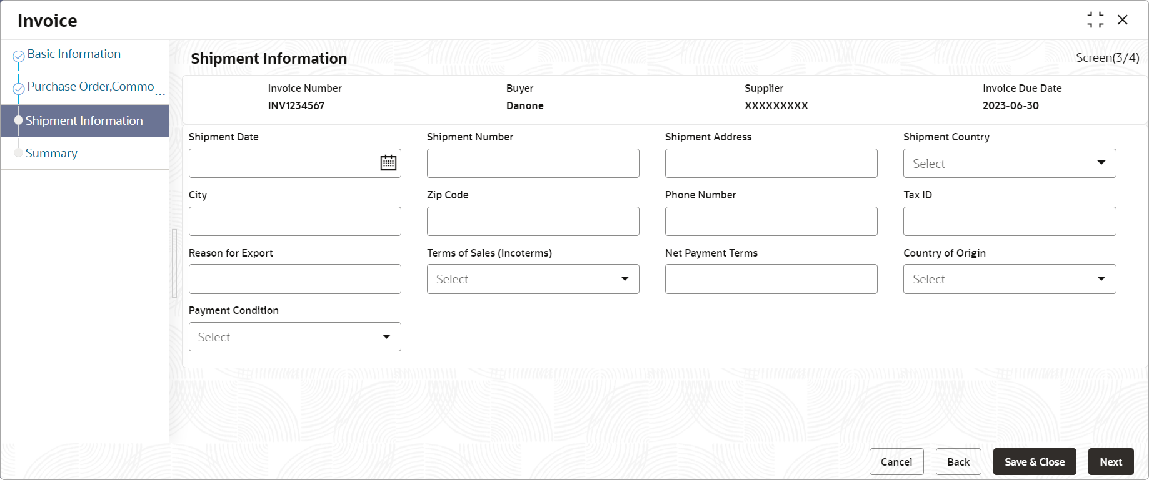This screenshot has height=480, width=1149.
Task: Expand Terms of Sales (Incoterms) dropdown
Action: click(533, 279)
